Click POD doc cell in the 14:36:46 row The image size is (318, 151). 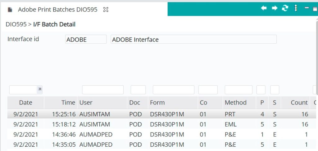point(135,135)
